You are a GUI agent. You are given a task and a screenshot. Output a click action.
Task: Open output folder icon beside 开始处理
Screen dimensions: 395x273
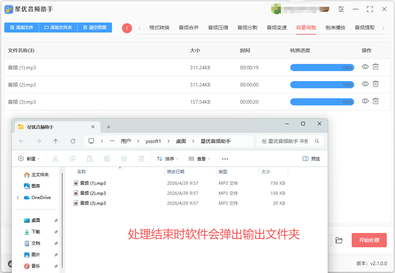pyautogui.click(x=339, y=240)
